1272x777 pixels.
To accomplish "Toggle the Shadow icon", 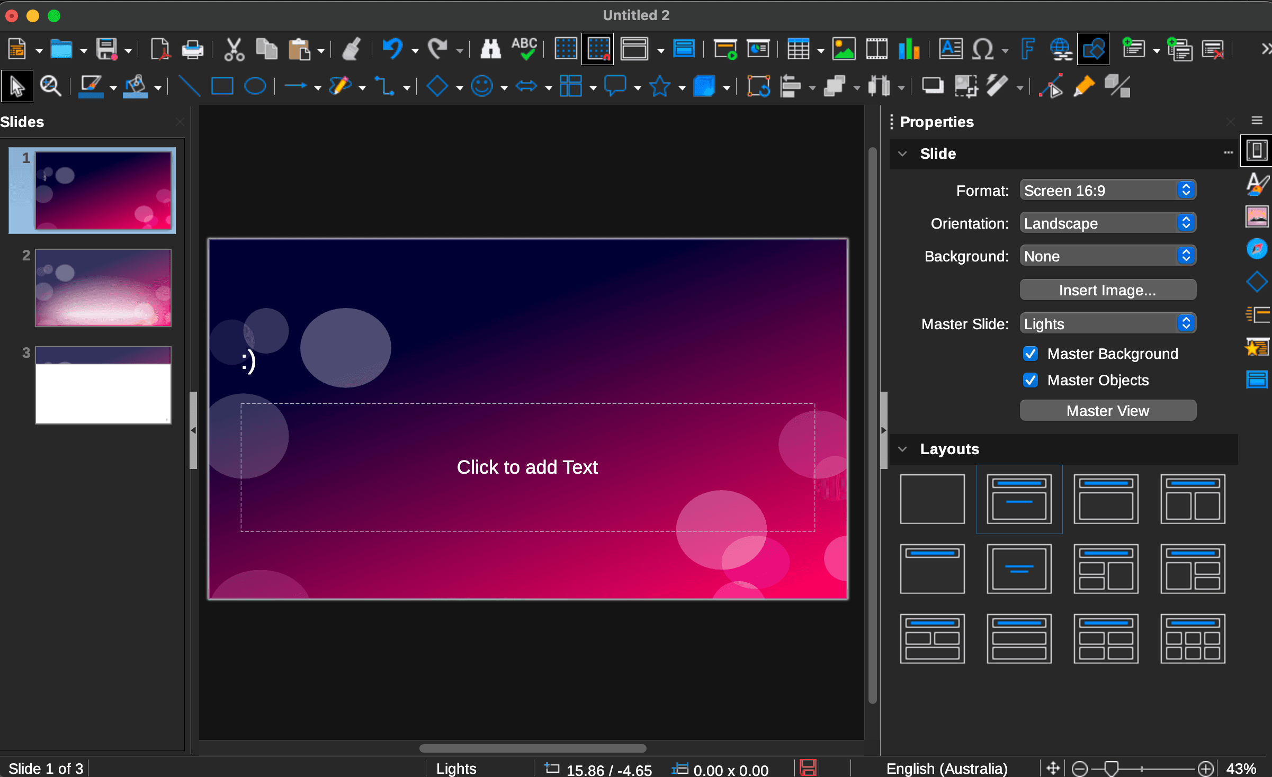I will click(x=933, y=86).
